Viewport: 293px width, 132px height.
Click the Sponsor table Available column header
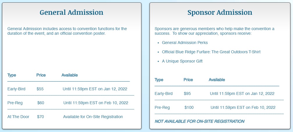click(x=217, y=80)
